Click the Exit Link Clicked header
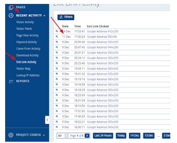 98,26
